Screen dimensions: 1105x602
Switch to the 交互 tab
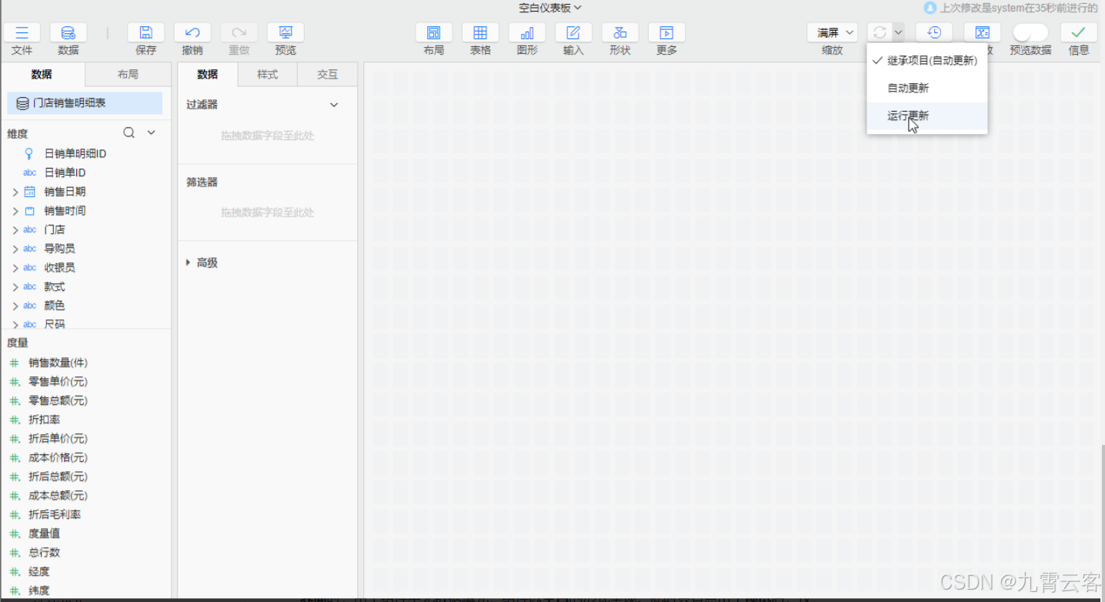click(x=328, y=75)
